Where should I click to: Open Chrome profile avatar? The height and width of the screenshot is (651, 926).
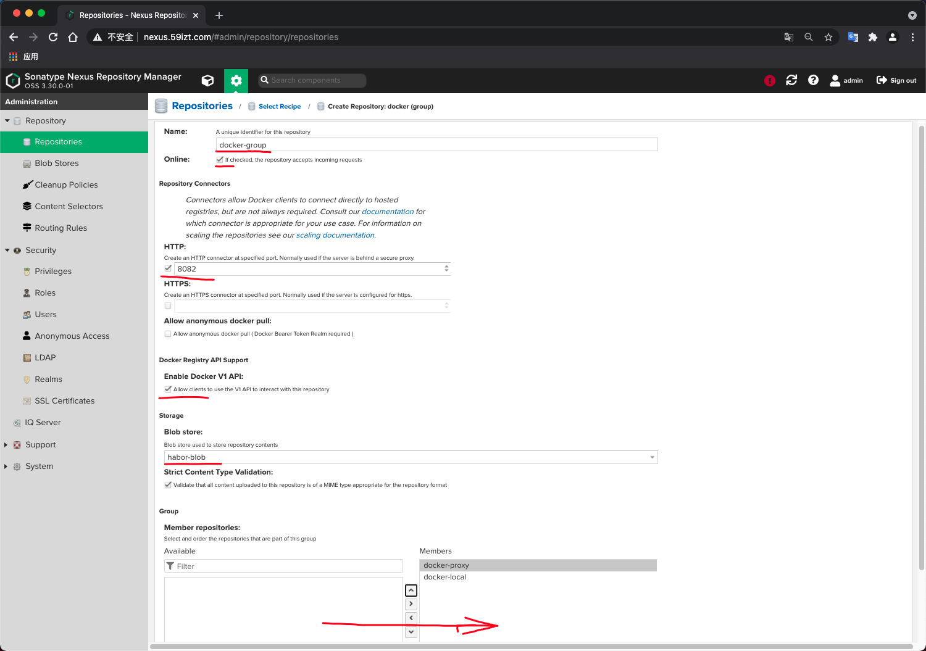892,37
